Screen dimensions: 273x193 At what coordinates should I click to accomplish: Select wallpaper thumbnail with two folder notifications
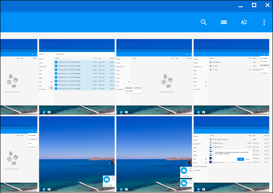pyautogui.click(x=154, y=154)
